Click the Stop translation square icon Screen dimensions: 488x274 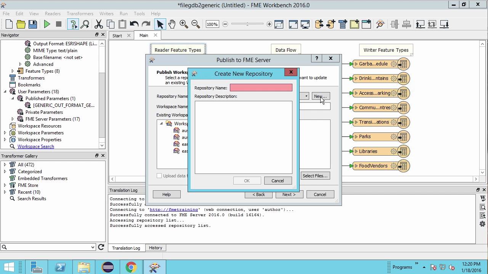point(59,24)
